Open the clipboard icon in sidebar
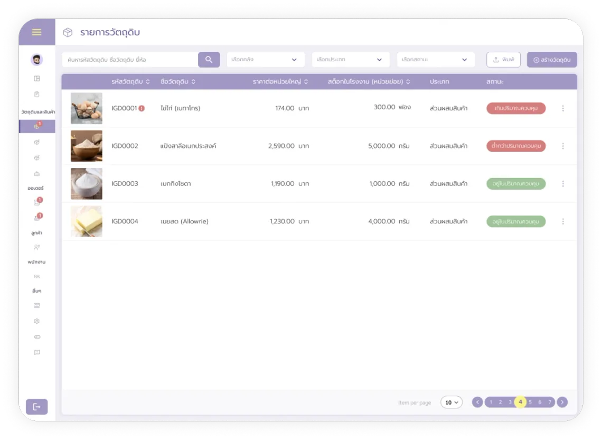 [x=37, y=94]
